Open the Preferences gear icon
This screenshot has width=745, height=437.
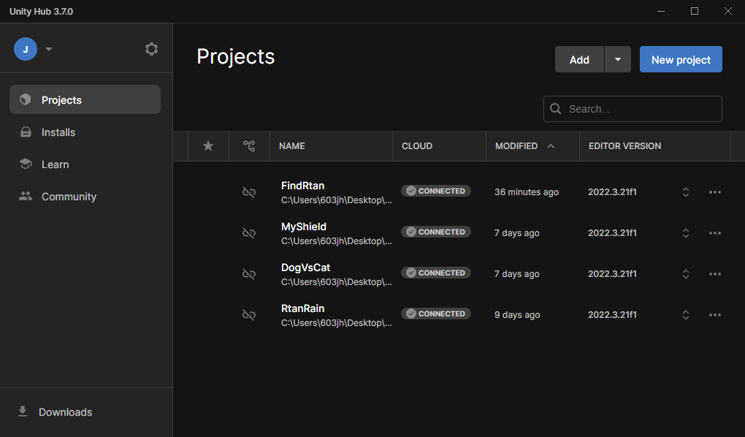[x=151, y=49]
